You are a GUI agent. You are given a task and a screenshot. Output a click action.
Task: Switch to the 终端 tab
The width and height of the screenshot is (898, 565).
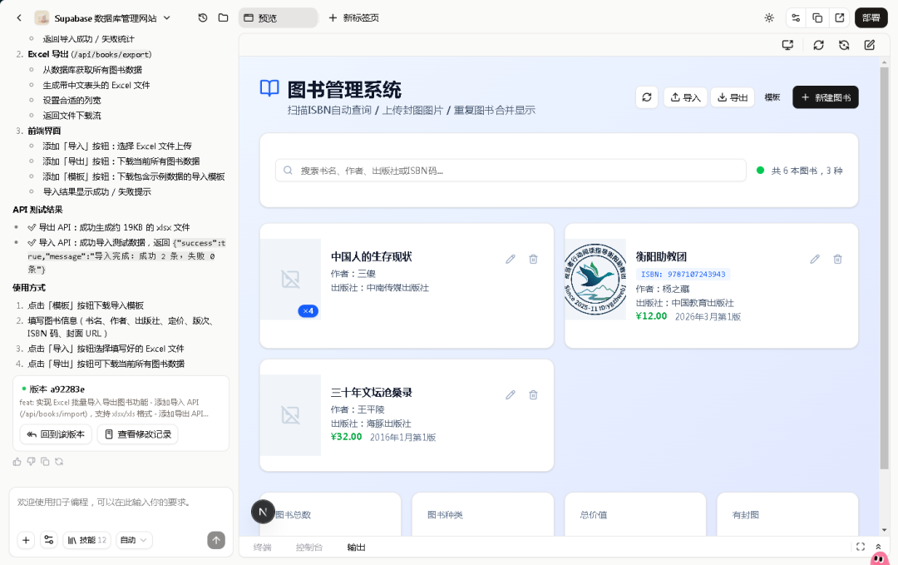click(x=263, y=547)
